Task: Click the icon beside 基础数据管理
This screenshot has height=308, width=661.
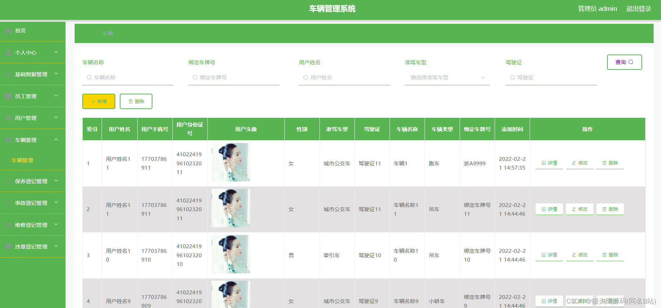Action: [9, 74]
